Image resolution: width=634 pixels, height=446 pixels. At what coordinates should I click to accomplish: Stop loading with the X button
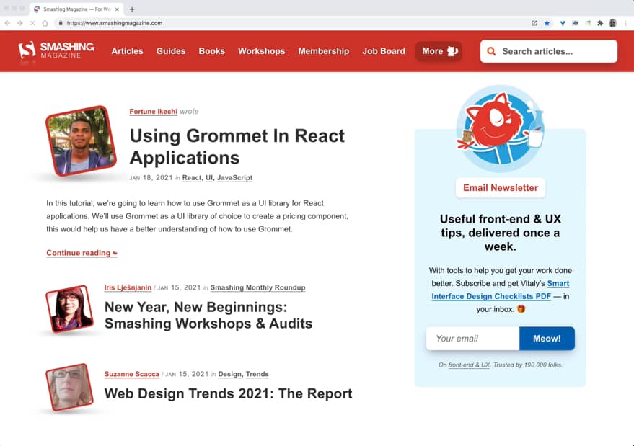(32, 23)
